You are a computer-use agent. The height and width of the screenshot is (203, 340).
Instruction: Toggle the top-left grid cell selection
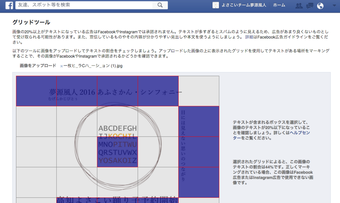[x=37, y=91]
